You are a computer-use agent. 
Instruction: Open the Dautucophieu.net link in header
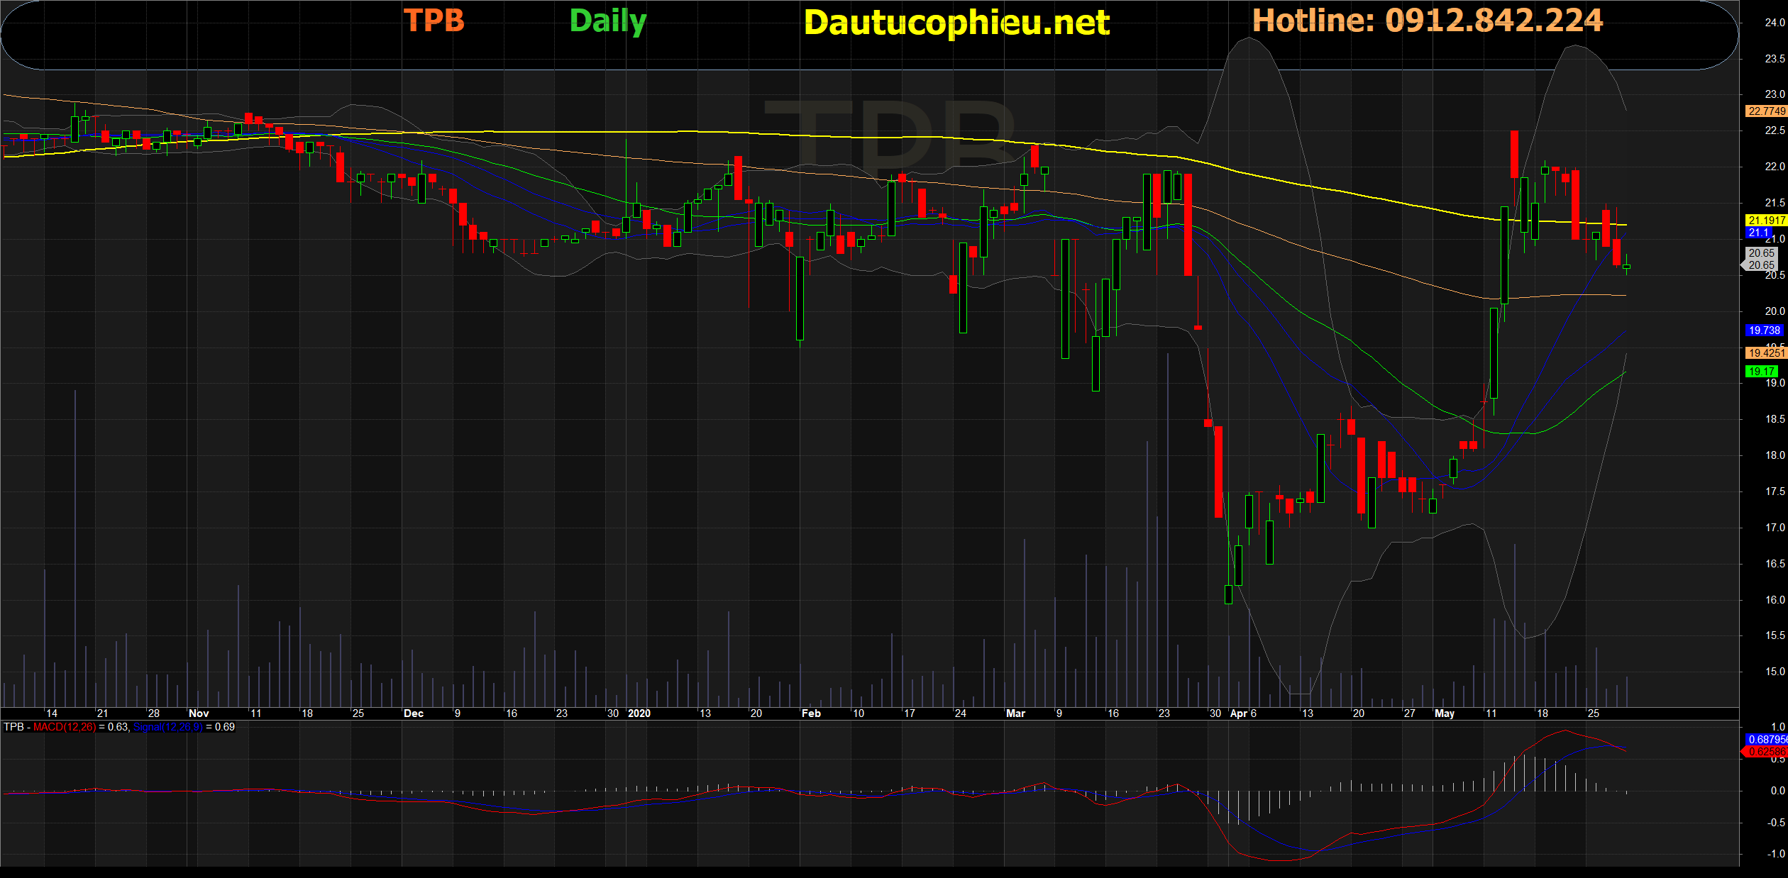tap(956, 23)
